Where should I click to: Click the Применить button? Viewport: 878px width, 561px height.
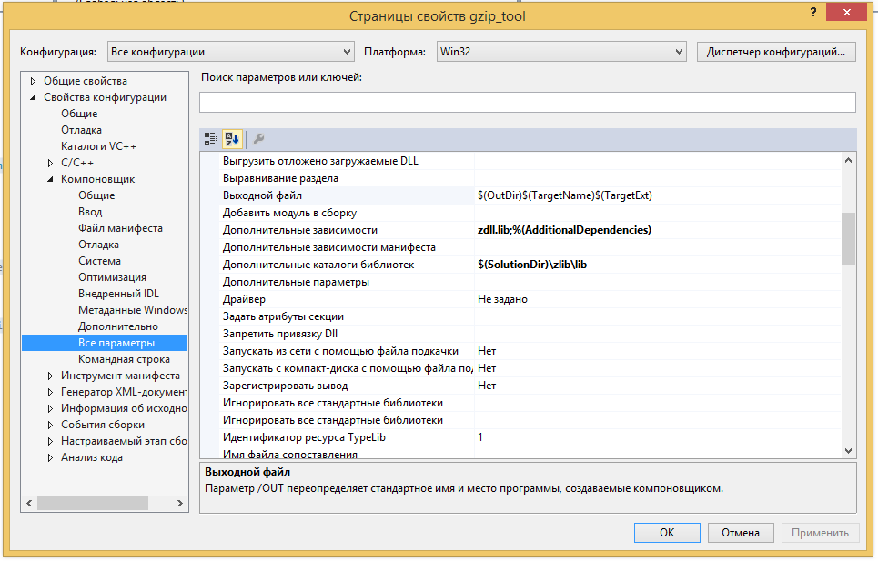(x=820, y=533)
